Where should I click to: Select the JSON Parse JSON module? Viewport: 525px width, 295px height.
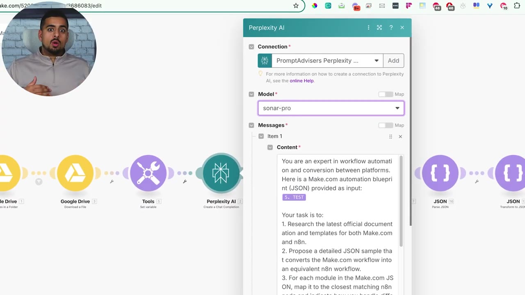pyautogui.click(x=440, y=173)
